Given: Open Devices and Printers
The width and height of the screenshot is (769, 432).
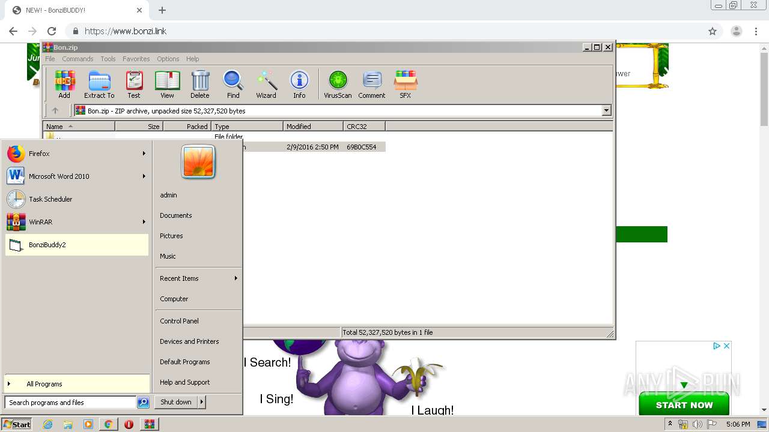Looking at the screenshot, I should tap(189, 341).
